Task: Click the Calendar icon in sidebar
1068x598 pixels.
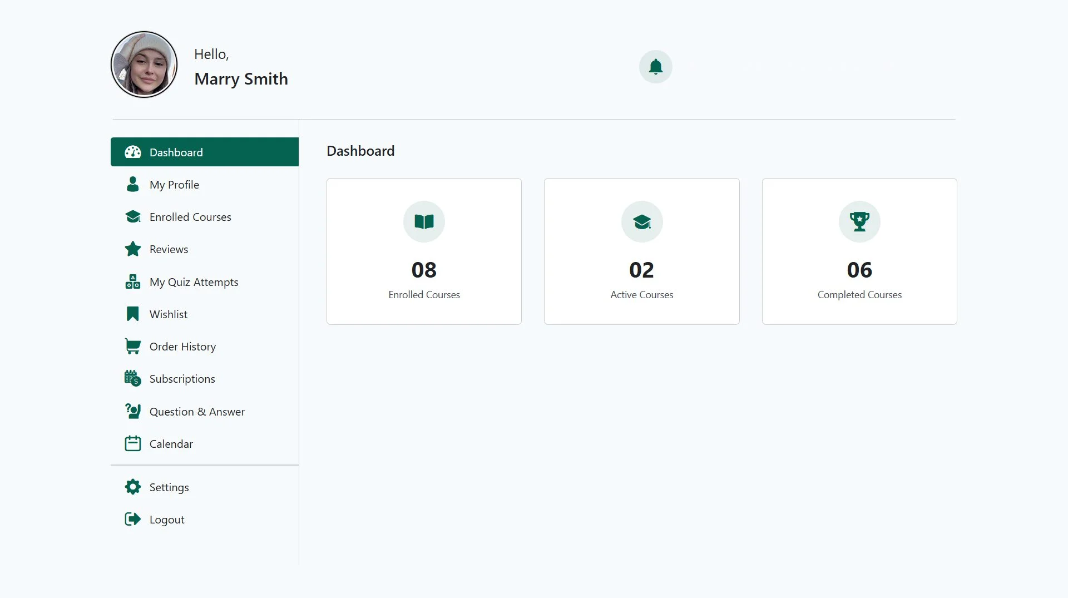Action: coord(133,443)
